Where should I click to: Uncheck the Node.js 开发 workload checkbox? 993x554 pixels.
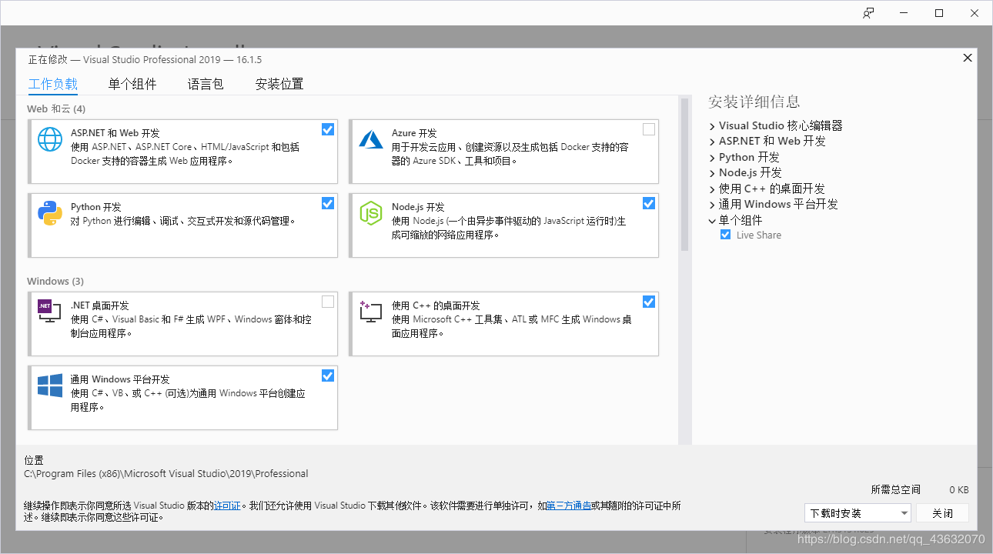tap(649, 203)
